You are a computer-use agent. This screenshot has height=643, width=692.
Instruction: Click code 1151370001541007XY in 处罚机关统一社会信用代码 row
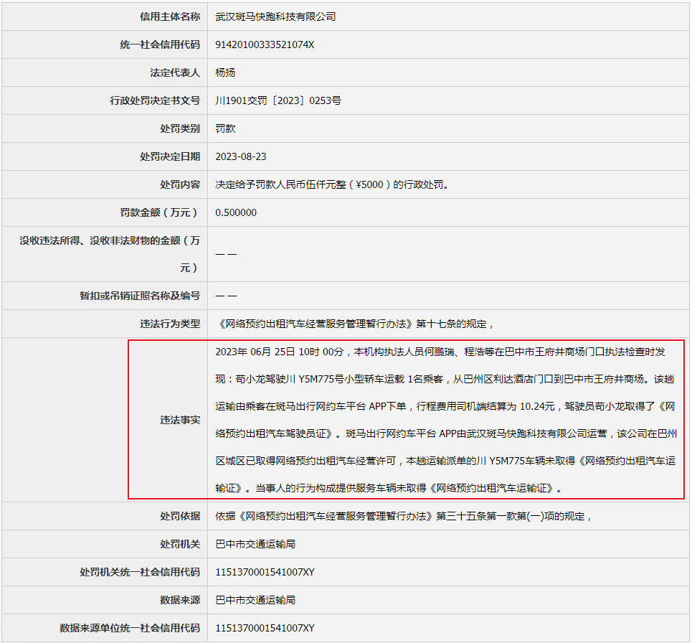pyautogui.click(x=265, y=573)
